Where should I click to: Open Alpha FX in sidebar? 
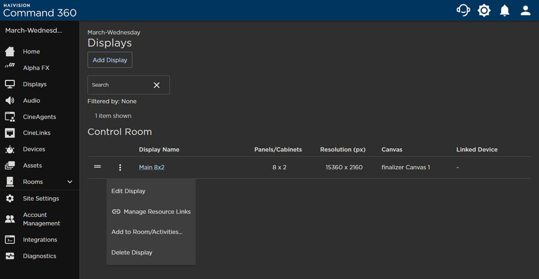click(x=36, y=68)
